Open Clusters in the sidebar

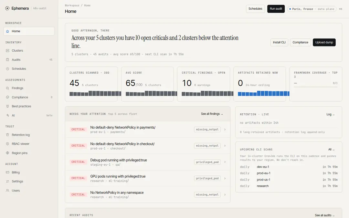(29, 51)
